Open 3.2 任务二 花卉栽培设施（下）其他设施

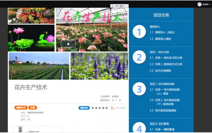165,102
